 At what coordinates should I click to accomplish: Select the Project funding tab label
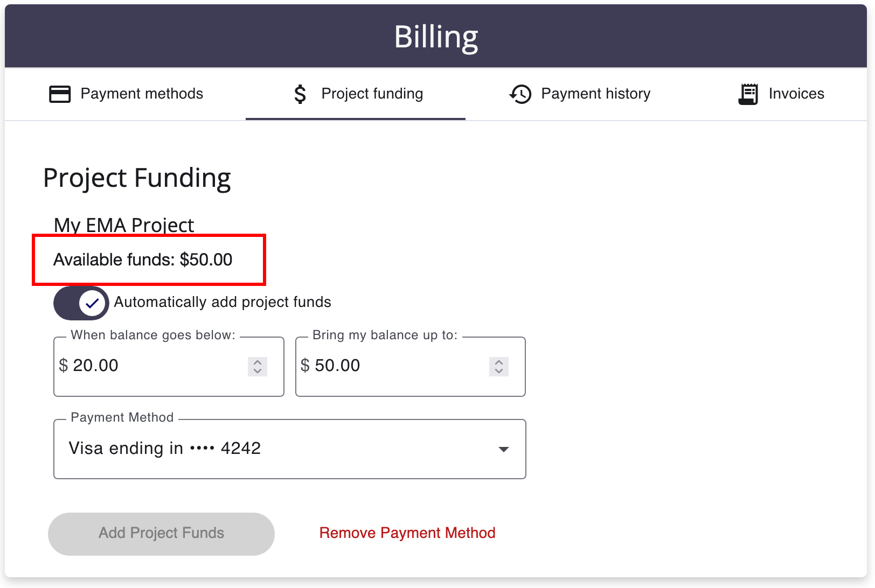click(x=372, y=94)
